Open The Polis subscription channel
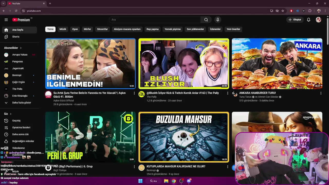329x185 pixels. (20, 89)
